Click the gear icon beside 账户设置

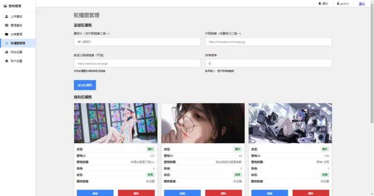pyautogui.click(x=7, y=61)
